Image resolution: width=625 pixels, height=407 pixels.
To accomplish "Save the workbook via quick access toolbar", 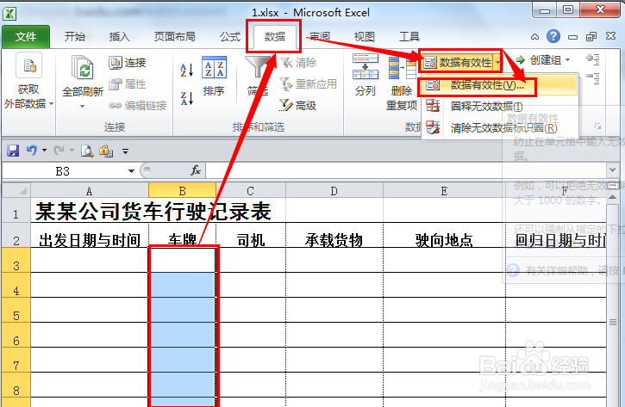I will (x=13, y=151).
